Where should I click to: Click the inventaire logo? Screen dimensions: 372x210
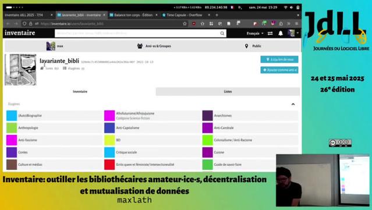[x=20, y=33]
